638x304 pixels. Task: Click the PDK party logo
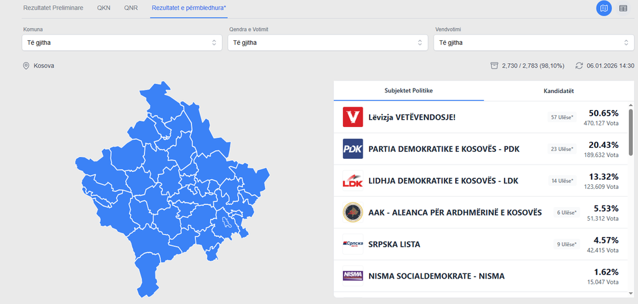coord(352,149)
